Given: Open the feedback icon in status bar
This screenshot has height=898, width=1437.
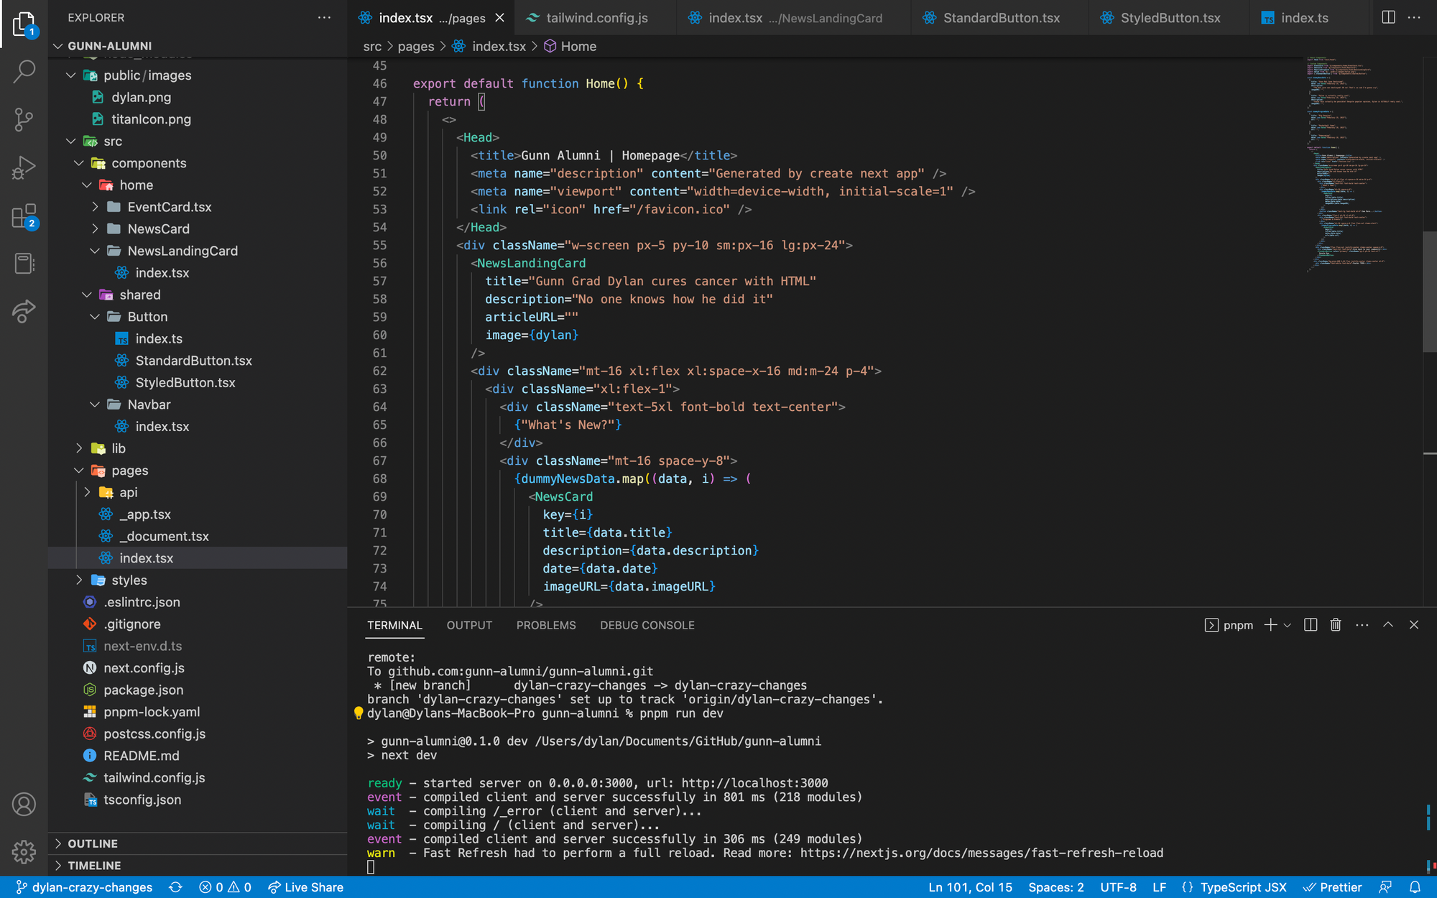Looking at the screenshot, I should [x=1385, y=887].
